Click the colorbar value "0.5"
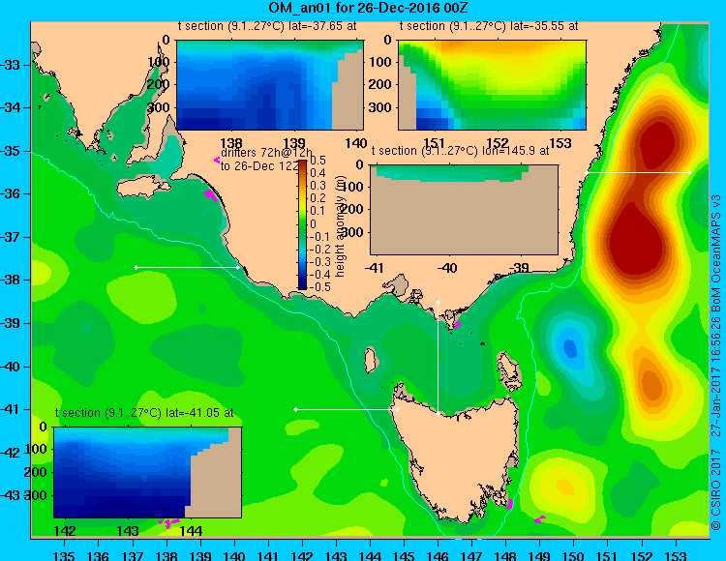 [x=318, y=161]
